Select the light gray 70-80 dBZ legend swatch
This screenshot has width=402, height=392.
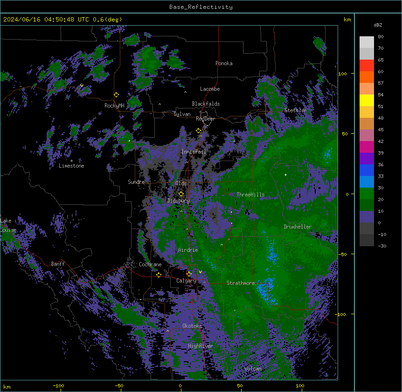[x=367, y=42]
